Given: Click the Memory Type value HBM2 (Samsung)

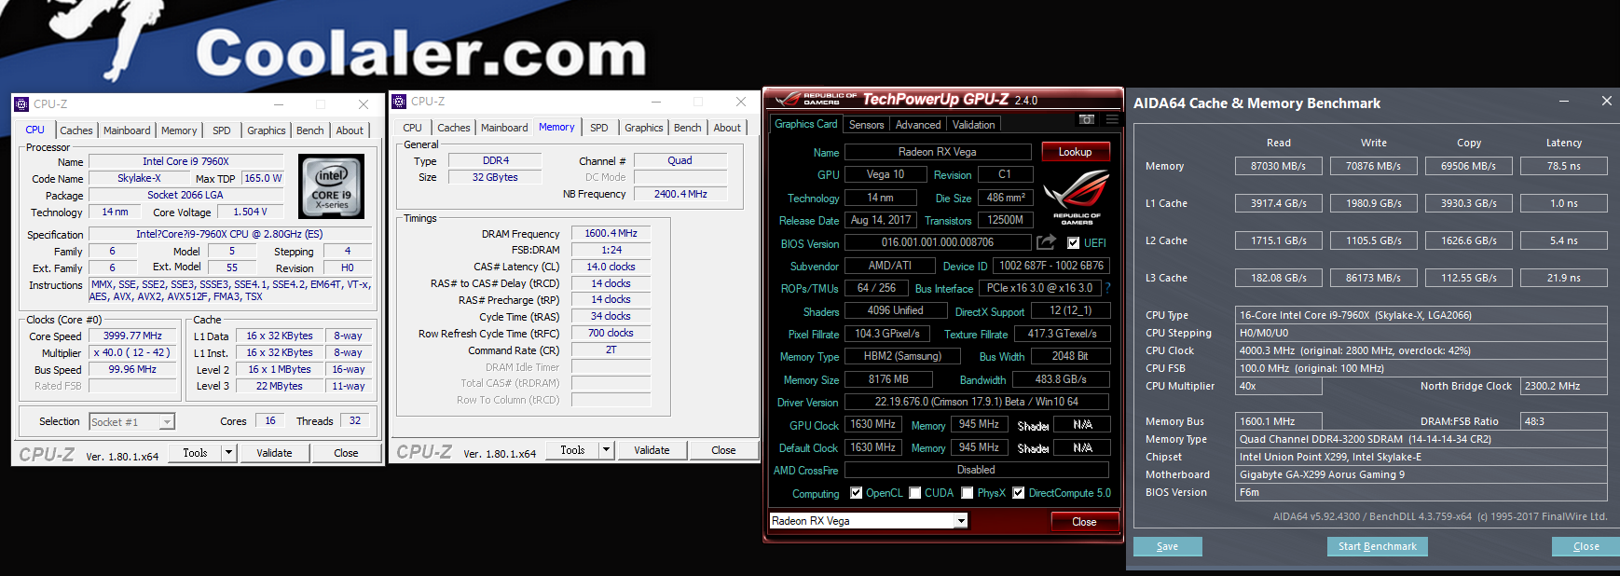Looking at the screenshot, I should pyautogui.click(x=900, y=356).
